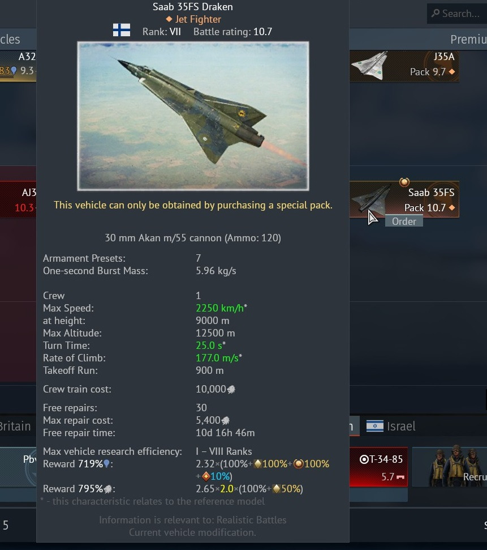Switch to the Israel nation tab
487x550 pixels.
click(391, 426)
